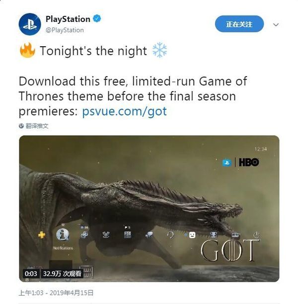Open the psvue.com/got link

click(125, 111)
